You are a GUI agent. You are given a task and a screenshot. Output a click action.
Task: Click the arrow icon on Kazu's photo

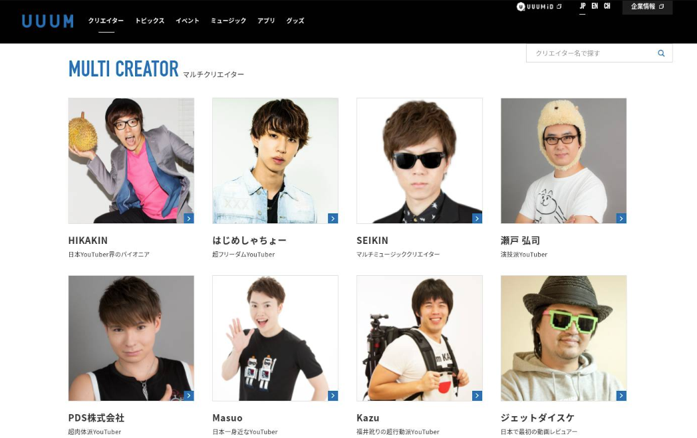point(477,395)
